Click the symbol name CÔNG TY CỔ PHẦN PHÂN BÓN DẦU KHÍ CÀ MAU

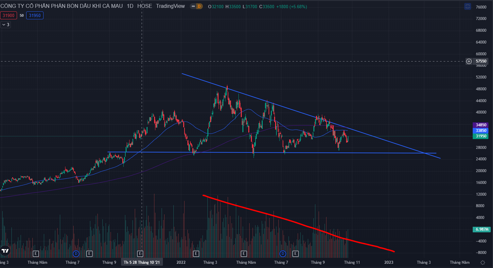(x=62, y=6)
